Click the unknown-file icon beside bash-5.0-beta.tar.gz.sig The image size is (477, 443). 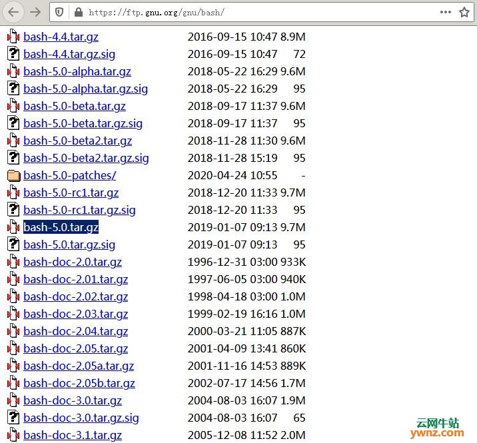[13, 123]
